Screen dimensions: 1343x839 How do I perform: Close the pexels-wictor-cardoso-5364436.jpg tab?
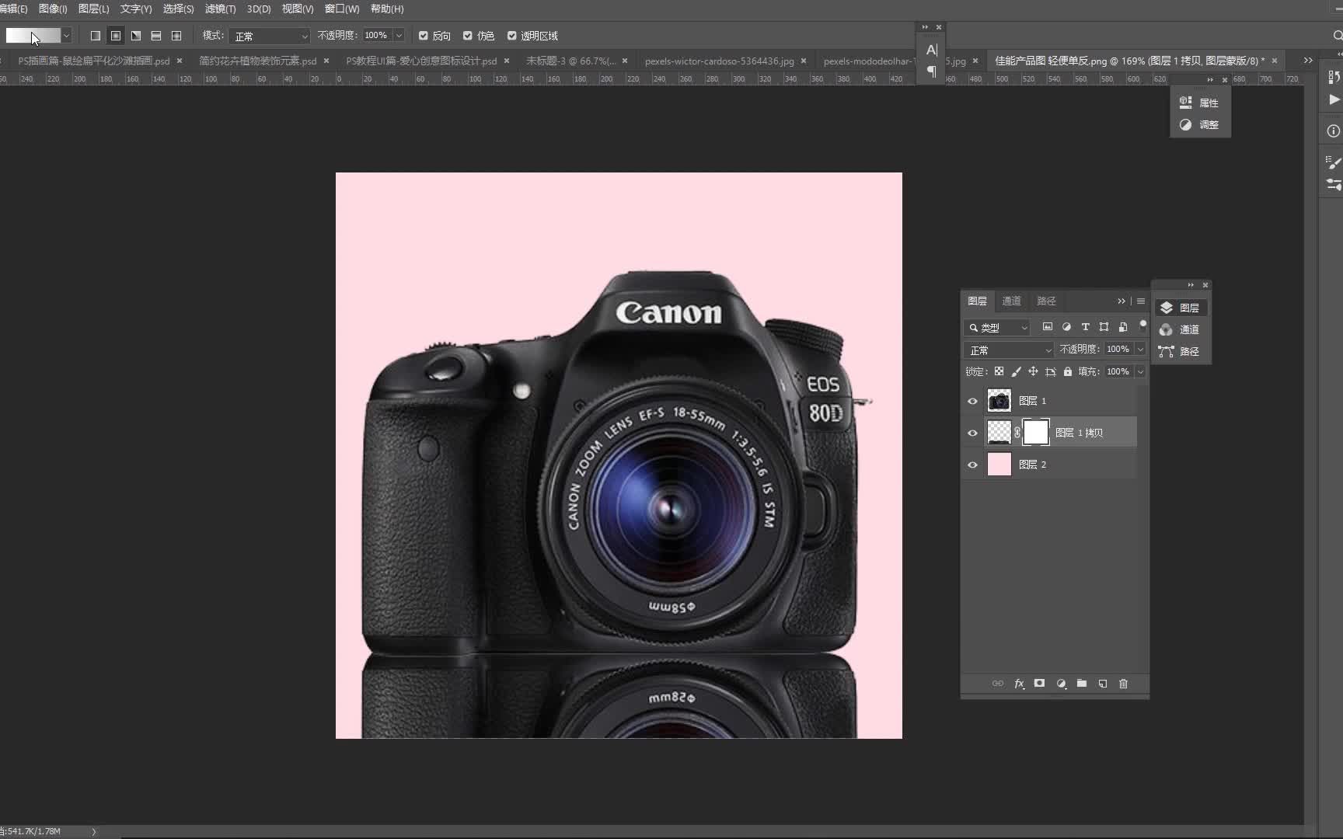click(804, 61)
